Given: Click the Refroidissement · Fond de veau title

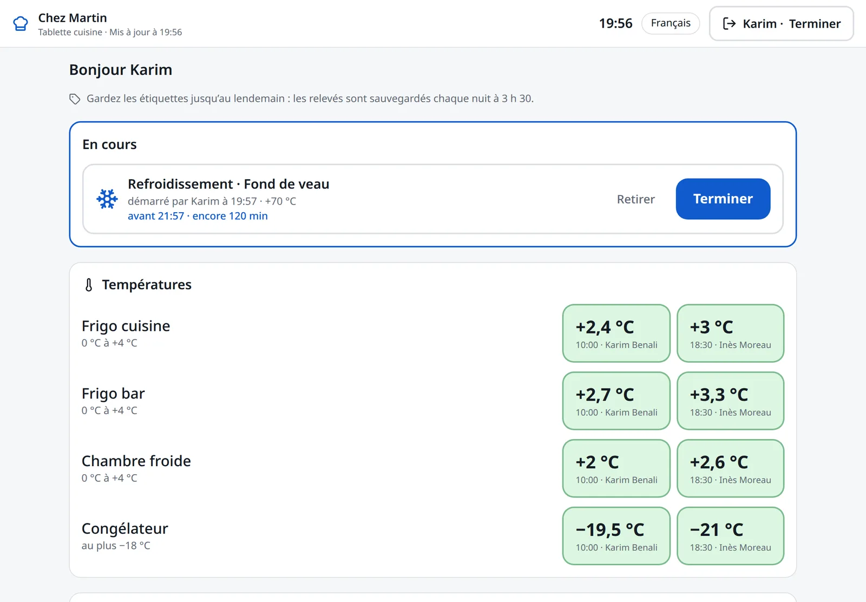Looking at the screenshot, I should [x=228, y=184].
